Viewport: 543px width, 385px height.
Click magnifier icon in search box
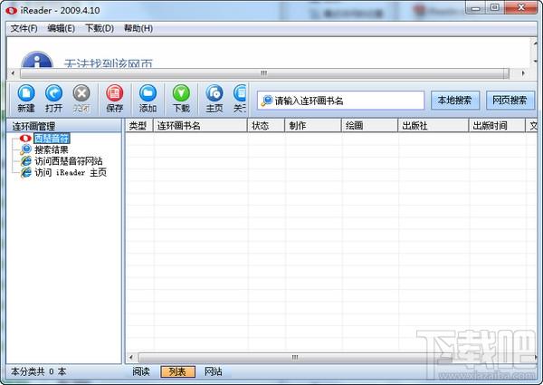click(x=267, y=101)
